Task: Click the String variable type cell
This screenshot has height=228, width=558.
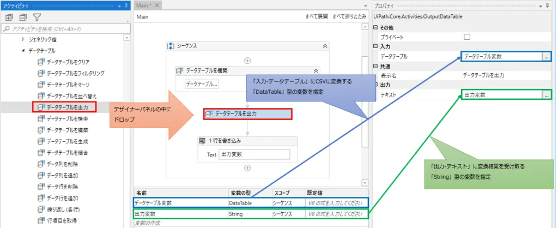Action: [249, 214]
